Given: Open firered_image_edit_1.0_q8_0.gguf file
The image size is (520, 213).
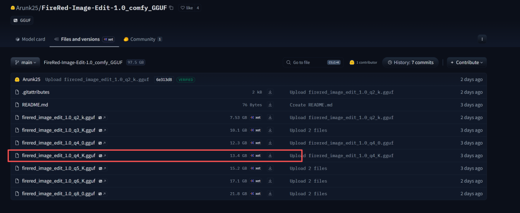Looking at the screenshot, I should pyautogui.click(x=59, y=193).
